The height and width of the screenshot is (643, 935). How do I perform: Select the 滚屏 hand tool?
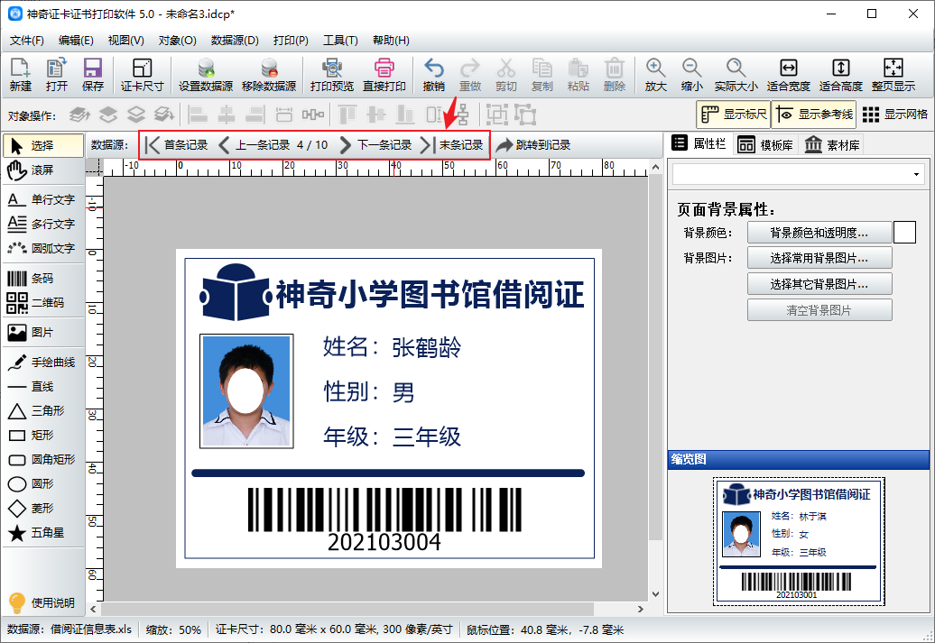click(x=43, y=170)
